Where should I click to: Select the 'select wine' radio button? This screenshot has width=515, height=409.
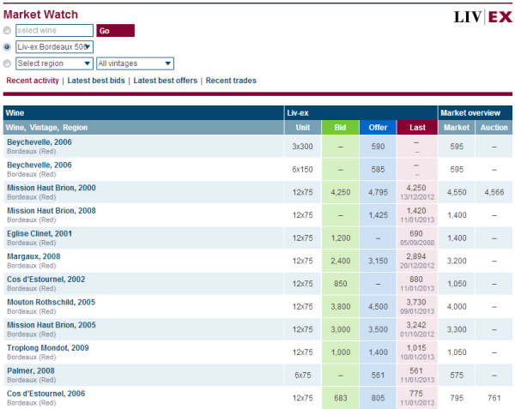click(x=7, y=31)
